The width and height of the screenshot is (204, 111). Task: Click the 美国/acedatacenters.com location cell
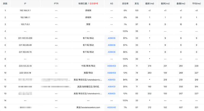click(88, 107)
